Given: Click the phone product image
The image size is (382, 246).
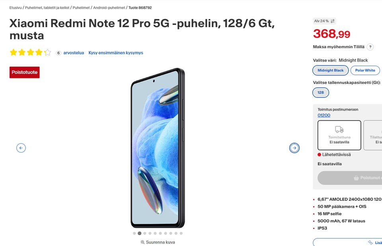Looking at the screenshot, I should [158, 148].
